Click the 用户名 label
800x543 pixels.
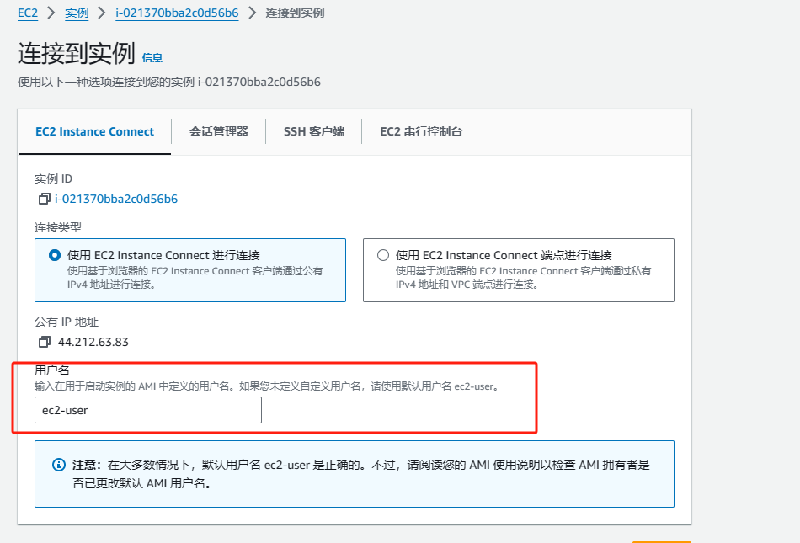point(51,370)
